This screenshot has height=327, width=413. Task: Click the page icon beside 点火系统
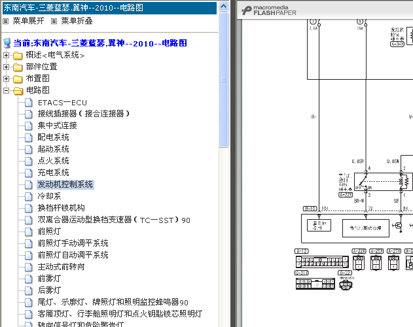pos(28,161)
